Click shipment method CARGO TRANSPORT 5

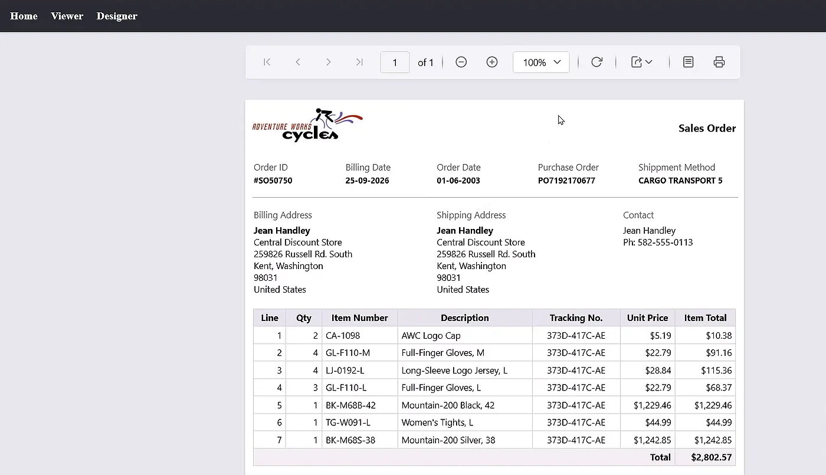(680, 181)
